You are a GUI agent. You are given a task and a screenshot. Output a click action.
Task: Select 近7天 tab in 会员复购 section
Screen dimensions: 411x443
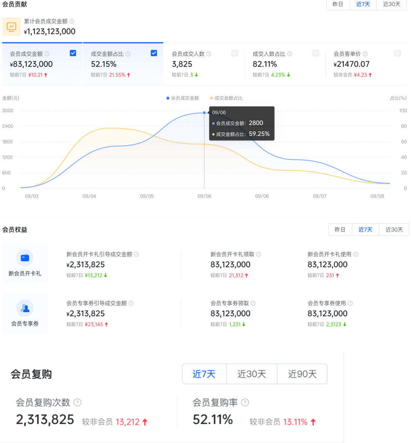point(204,374)
